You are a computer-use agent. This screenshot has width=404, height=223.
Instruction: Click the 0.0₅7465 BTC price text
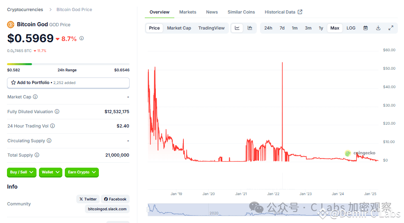click(19, 51)
